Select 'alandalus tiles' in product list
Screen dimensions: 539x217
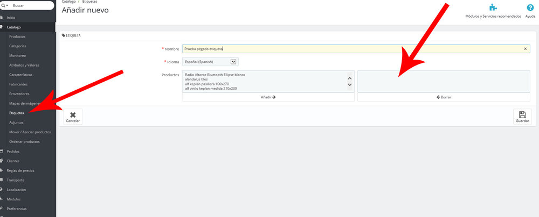point(196,79)
